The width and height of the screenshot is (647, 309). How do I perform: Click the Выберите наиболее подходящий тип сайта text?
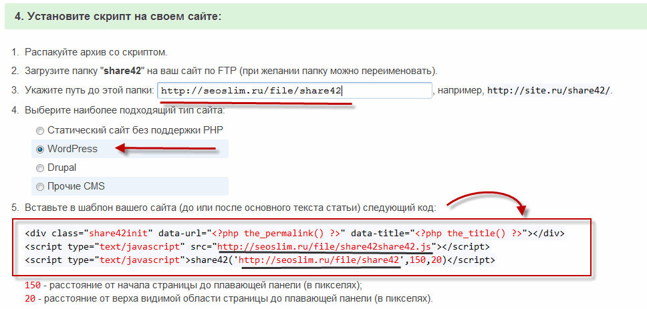pos(124,109)
